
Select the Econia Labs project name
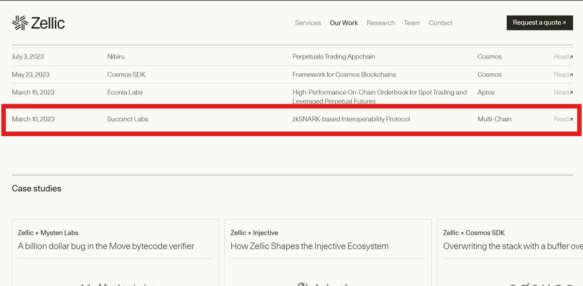(x=125, y=92)
